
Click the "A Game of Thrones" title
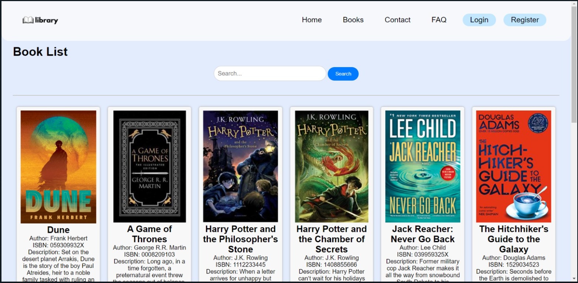[x=150, y=234]
